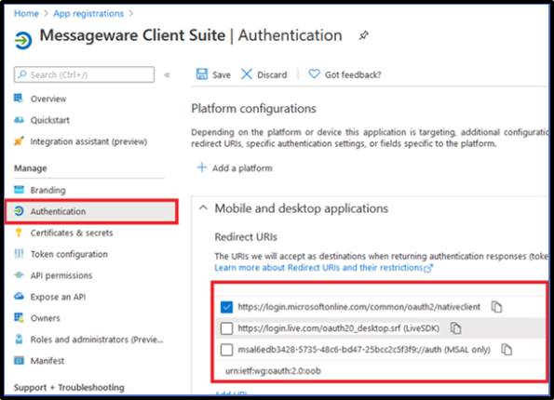Click the pin icon beside Authentication title
Viewport: 554px width, 400px height.
(363, 35)
